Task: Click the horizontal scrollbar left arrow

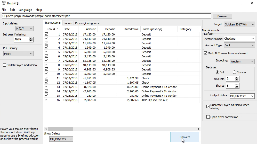Action: (46, 129)
